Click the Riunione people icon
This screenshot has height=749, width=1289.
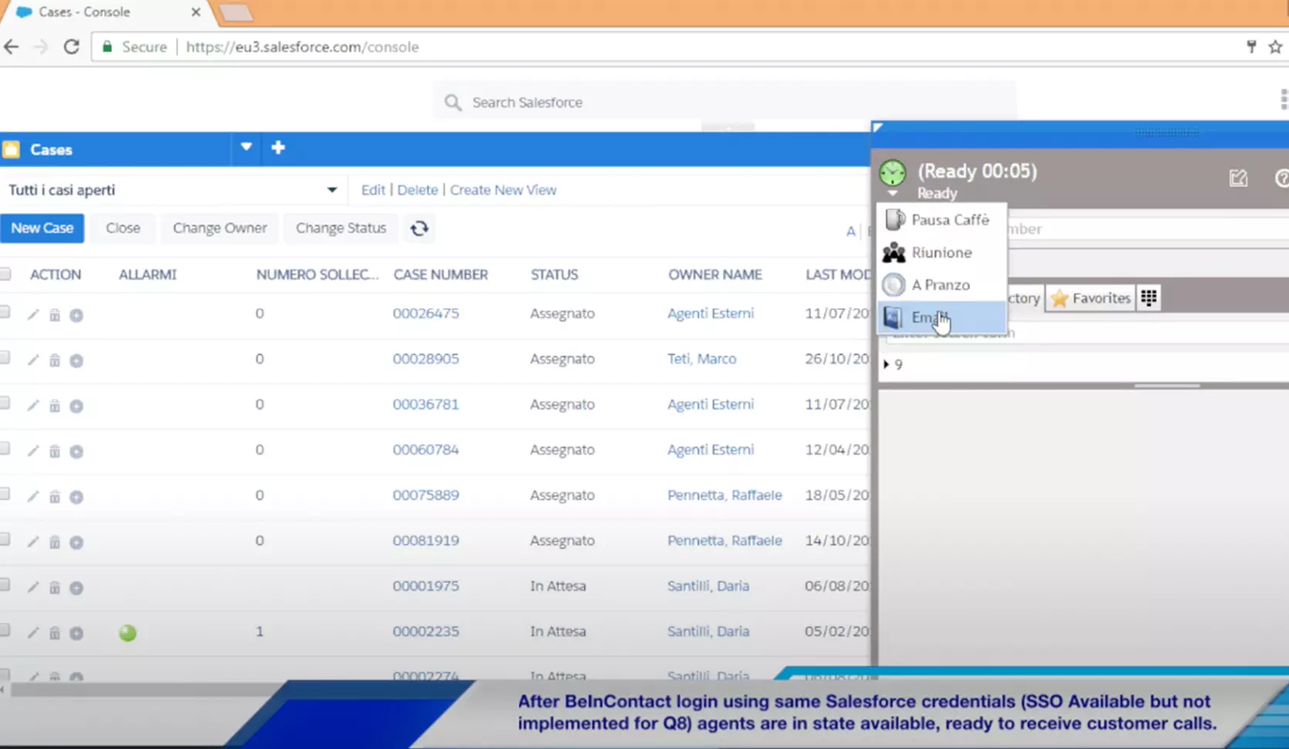point(894,252)
